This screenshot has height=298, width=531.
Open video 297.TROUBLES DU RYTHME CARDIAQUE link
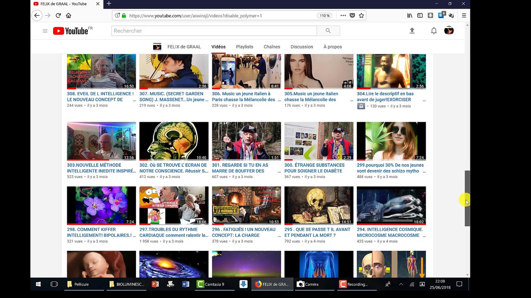[174, 232]
